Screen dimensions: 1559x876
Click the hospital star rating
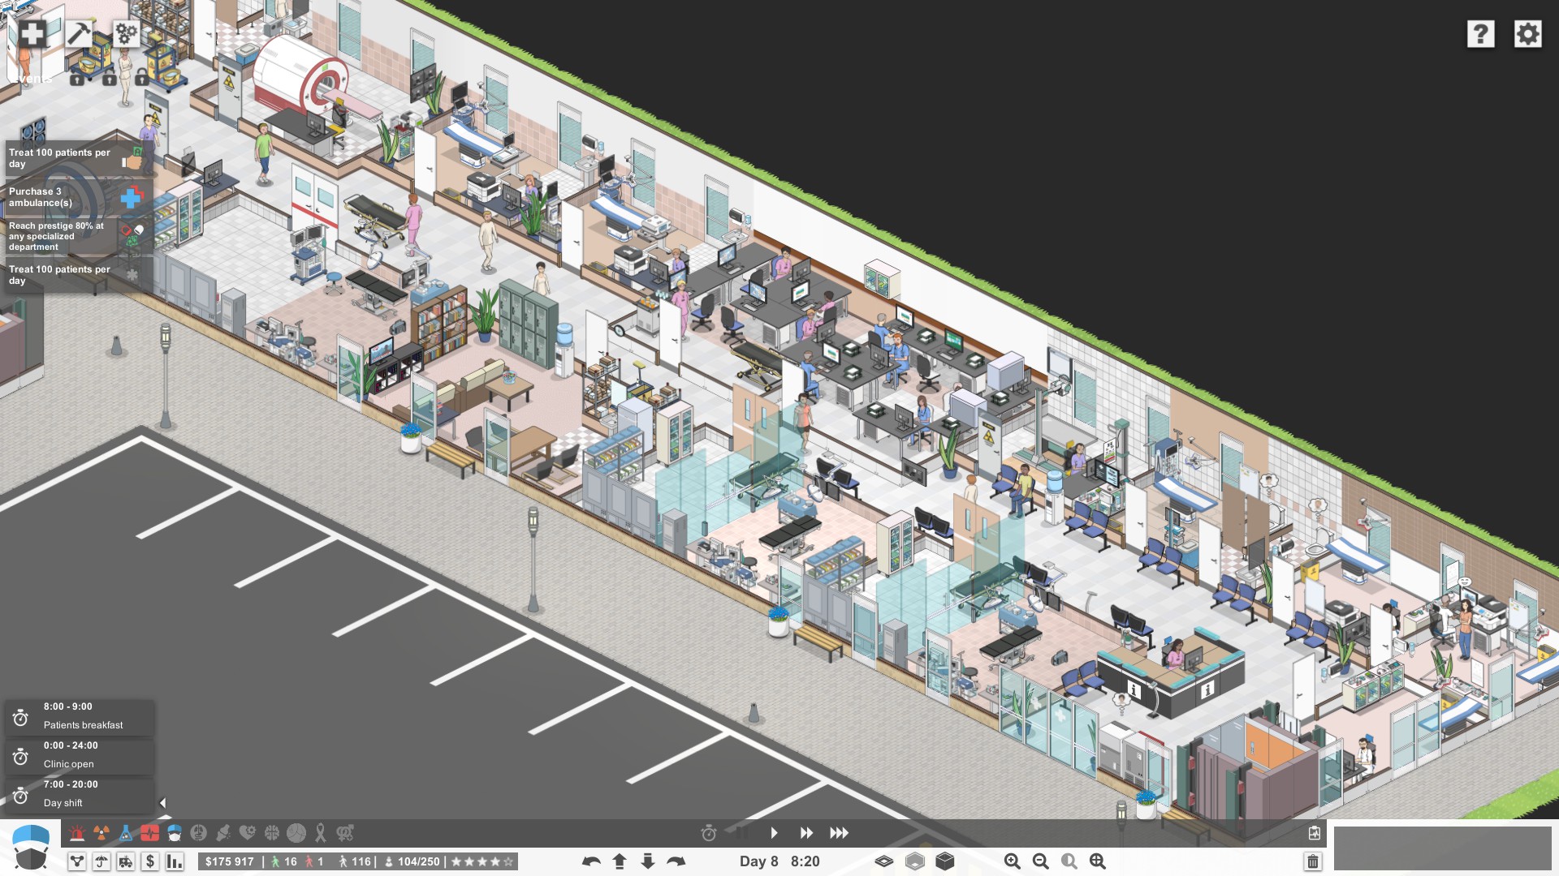(482, 861)
